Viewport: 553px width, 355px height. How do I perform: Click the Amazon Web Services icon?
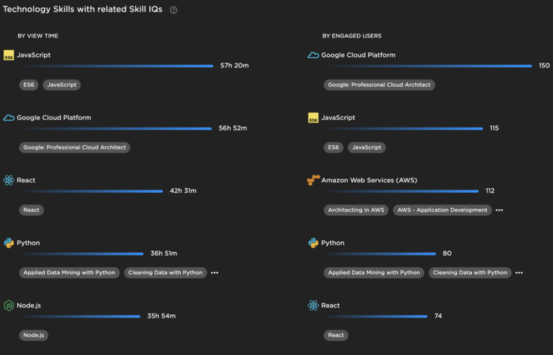click(313, 181)
